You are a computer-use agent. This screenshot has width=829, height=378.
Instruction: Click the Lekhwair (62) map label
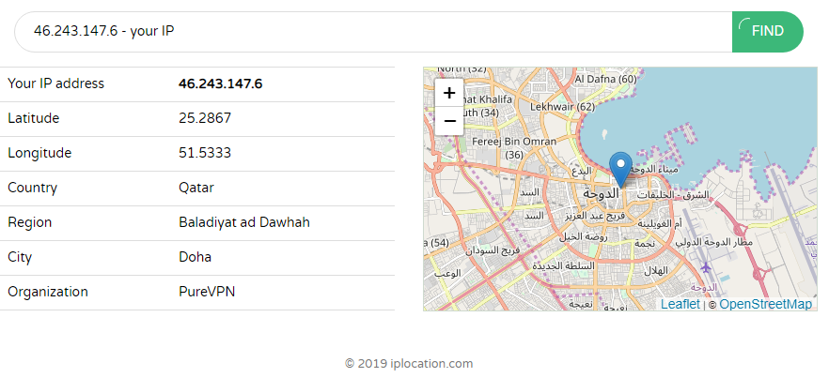click(562, 107)
